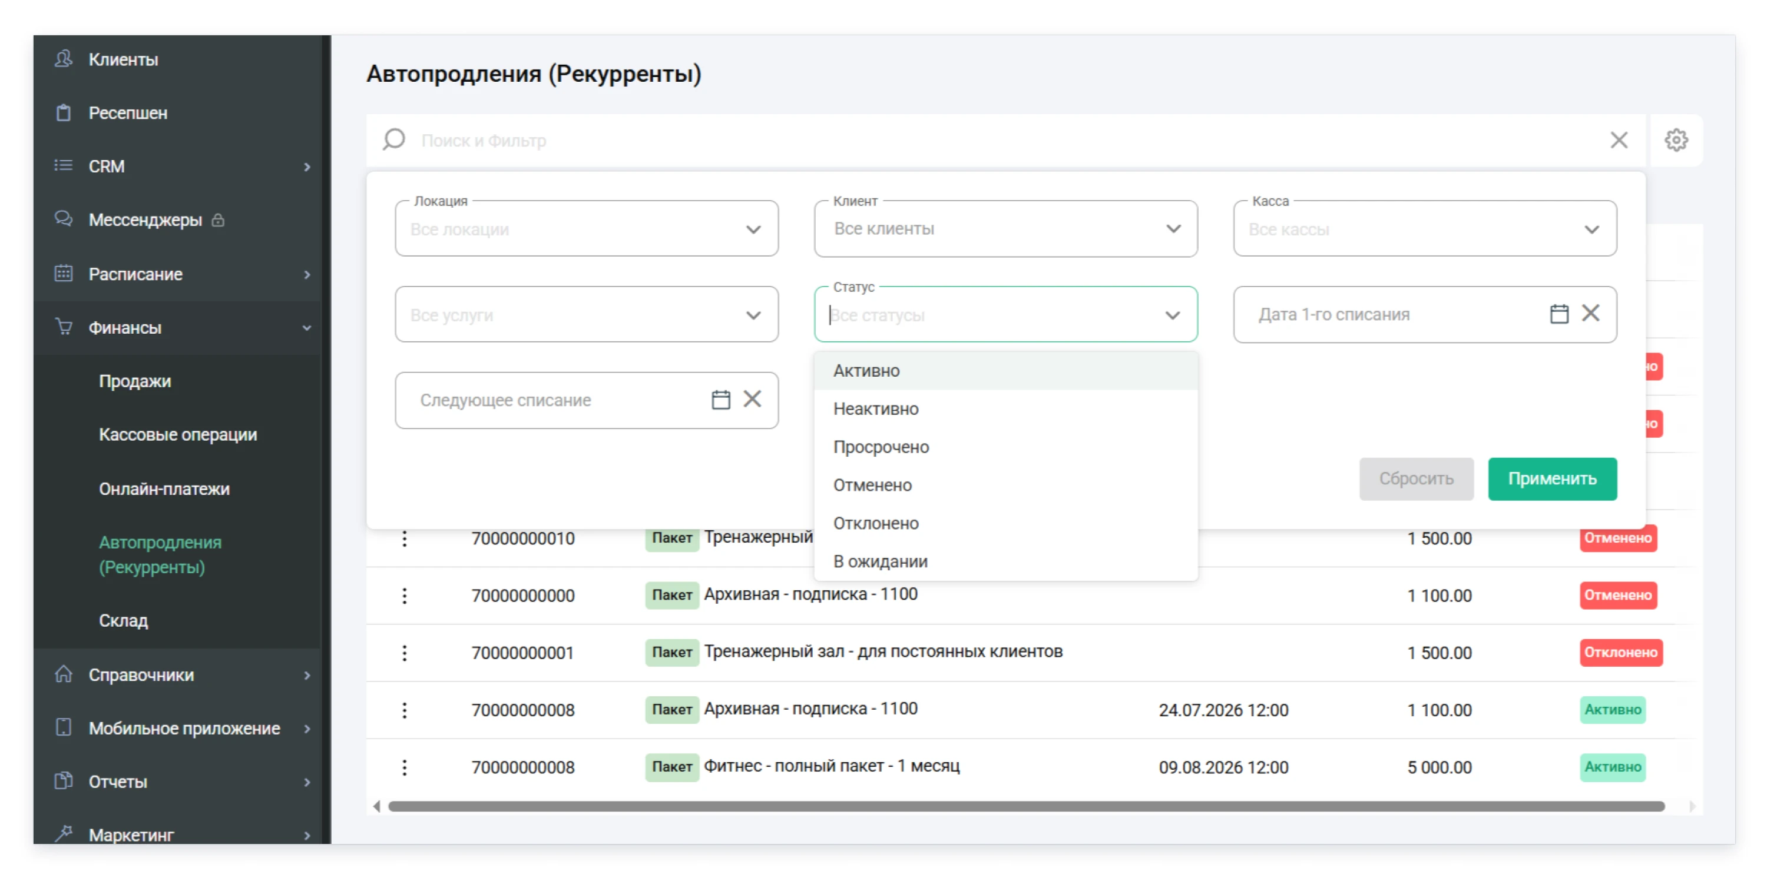Expand the Справочники submenu chevron
Viewport: 1767px width, 881px height.
[307, 676]
